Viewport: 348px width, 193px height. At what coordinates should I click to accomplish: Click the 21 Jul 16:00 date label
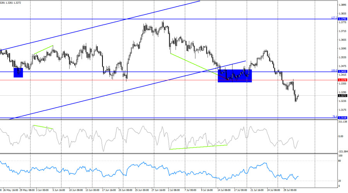257,190
